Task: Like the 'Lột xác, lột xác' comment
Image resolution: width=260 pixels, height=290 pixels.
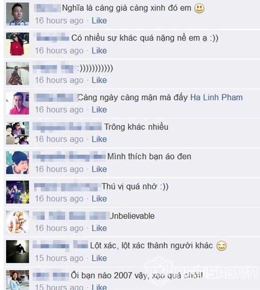Action: pyautogui.click(x=99, y=258)
